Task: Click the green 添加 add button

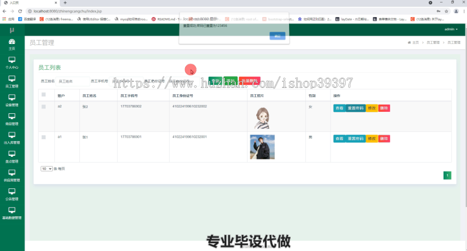Action: pos(230,81)
